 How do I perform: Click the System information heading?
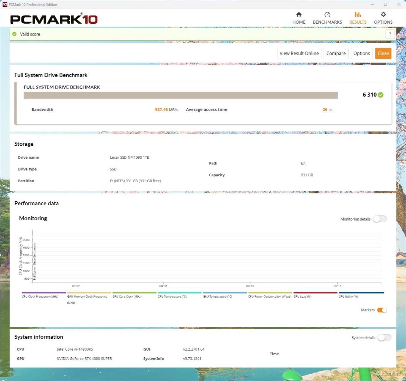tap(39, 337)
